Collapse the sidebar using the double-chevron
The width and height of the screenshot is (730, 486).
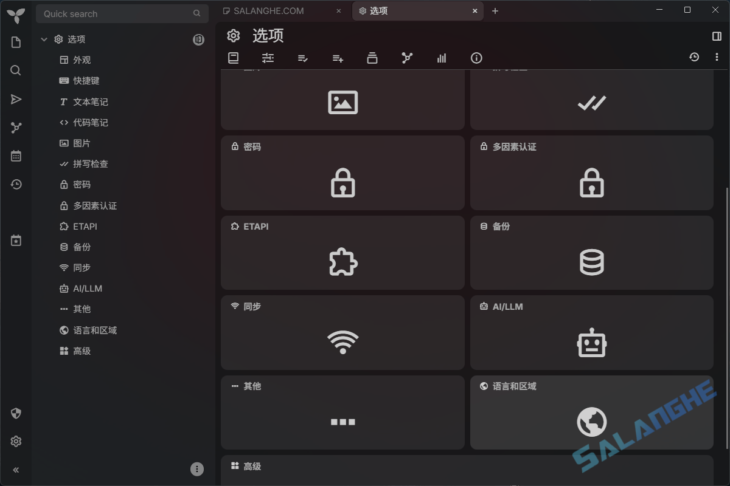16,470
